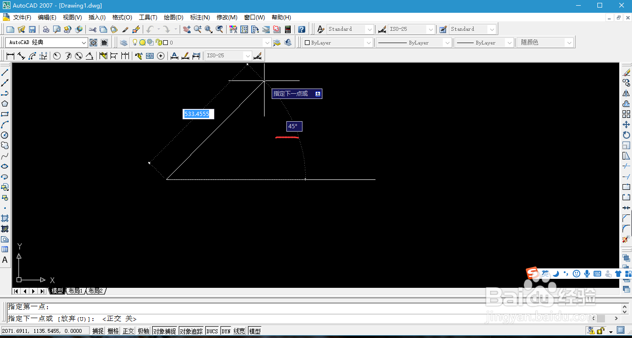Open the 视图(V) menu
This screenshot has width=632, height=338.
coord(72,18)
